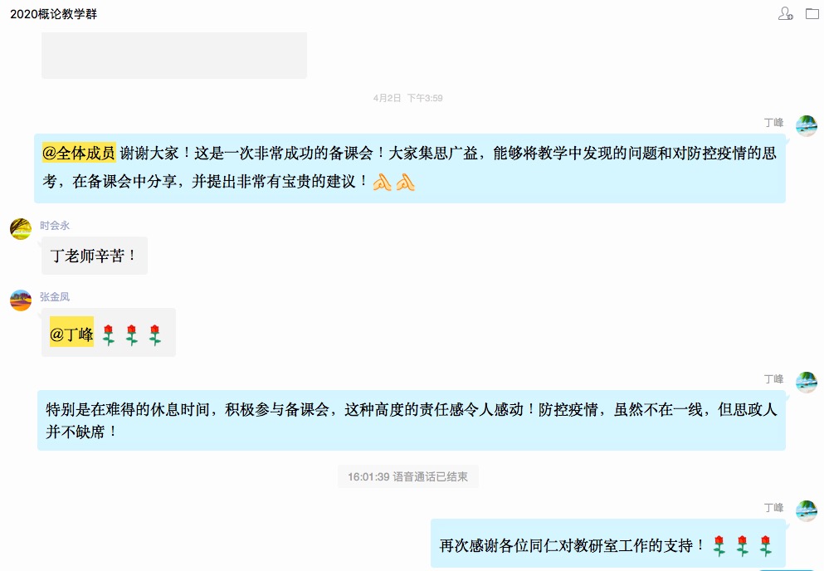824x571 pixels.
Task: Click 丁峰's avatar beside the 再次感谢 message
Action: tap(806, 511)
